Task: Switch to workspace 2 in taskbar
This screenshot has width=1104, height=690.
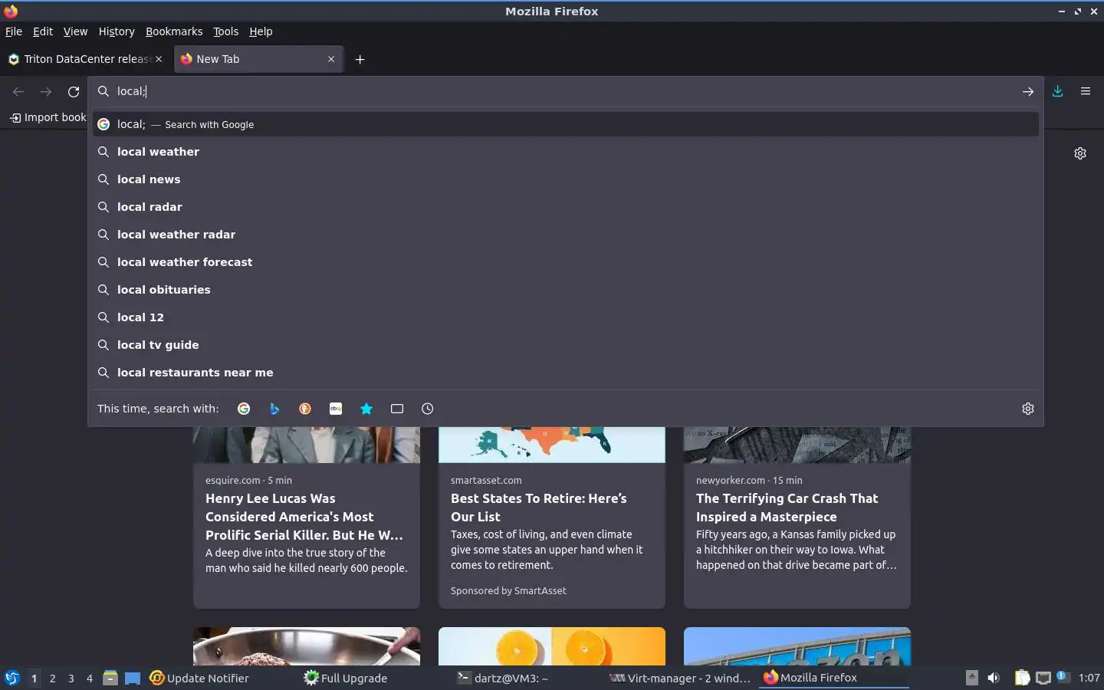Action: coord(52,678)
